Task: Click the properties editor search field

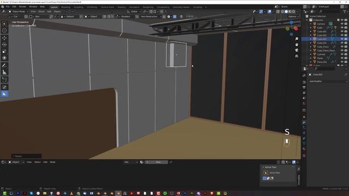Action: [x=324, y=69]
